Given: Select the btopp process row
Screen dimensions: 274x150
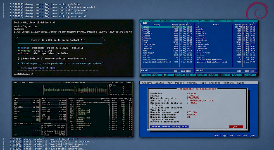Looking at the screenshot, I should (x=101, y=108).
